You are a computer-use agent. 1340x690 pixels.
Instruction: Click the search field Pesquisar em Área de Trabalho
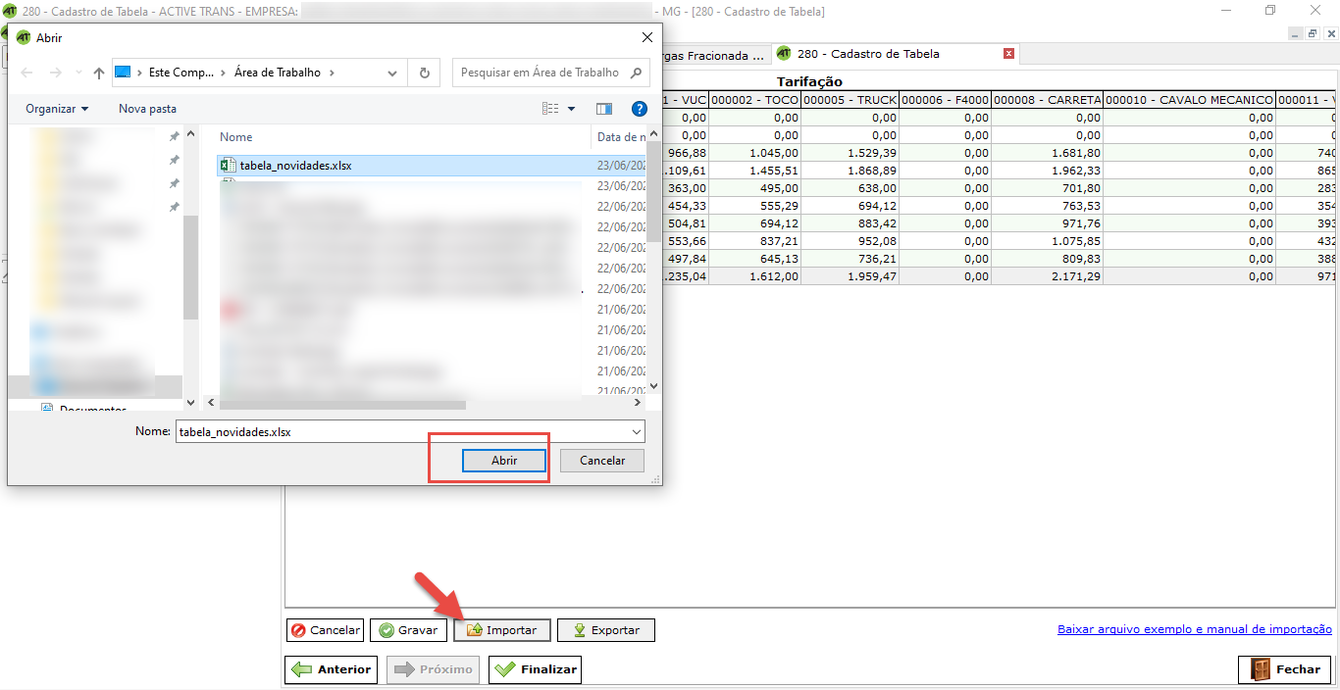[x=540, y=73]
